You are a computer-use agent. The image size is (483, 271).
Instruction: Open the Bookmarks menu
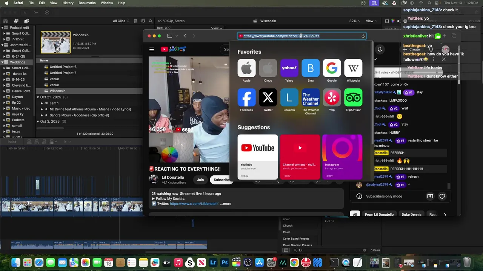87,3
